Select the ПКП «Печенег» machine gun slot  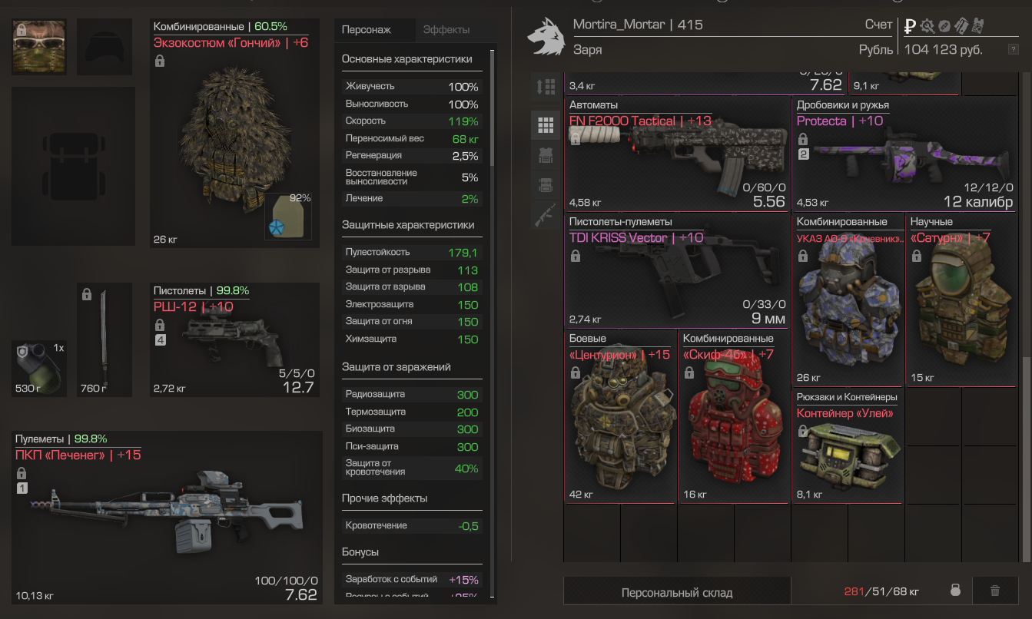point(168,517)
